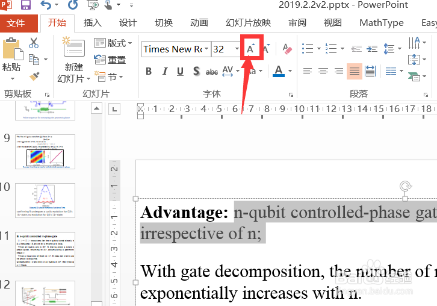Select justify text alignment

coord(355,71)
